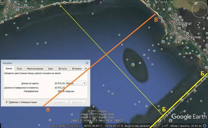Click the Очистить button
This screenshot has width=208, height=128.
tap(77, 102)
